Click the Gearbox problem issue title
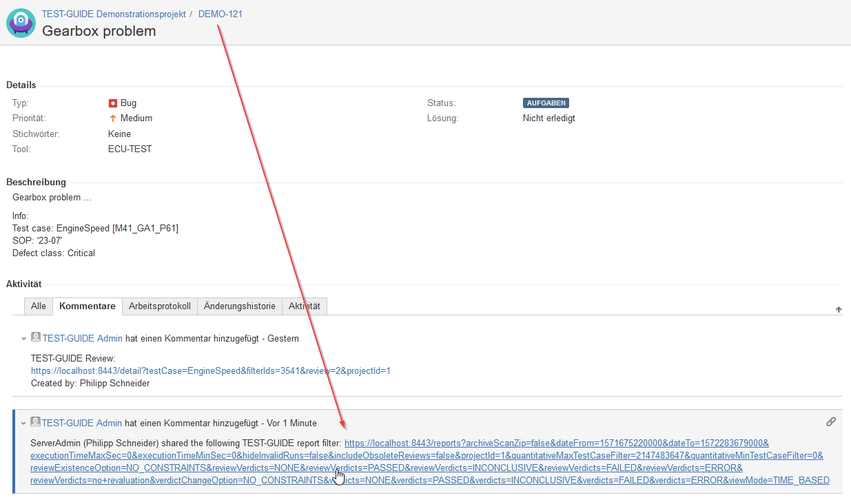 [x=99, y=31]
